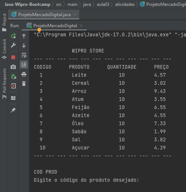Click the WIPRO STORE heading text
The height and width of the screenshot is (192, 186).
click(88, 51)
